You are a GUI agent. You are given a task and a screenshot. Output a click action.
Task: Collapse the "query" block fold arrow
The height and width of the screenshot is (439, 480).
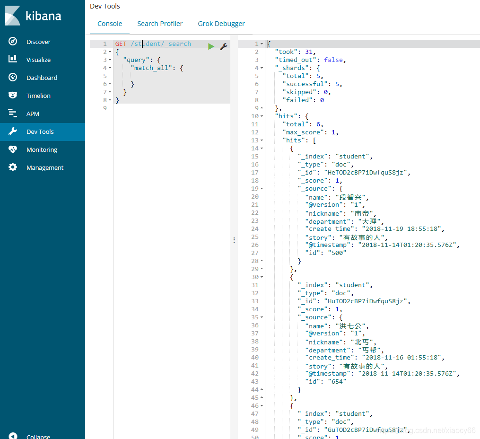click(110, 60)
